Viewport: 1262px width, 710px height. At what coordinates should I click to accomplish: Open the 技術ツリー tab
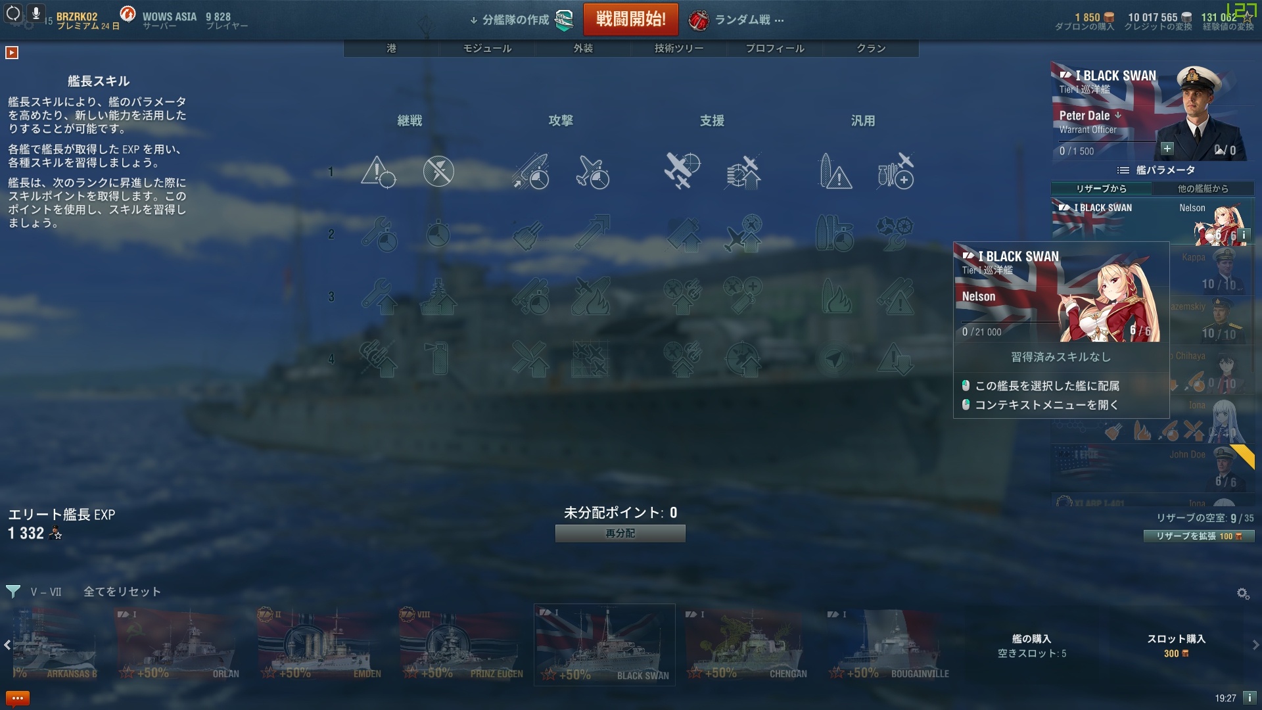tap(679, 48)
